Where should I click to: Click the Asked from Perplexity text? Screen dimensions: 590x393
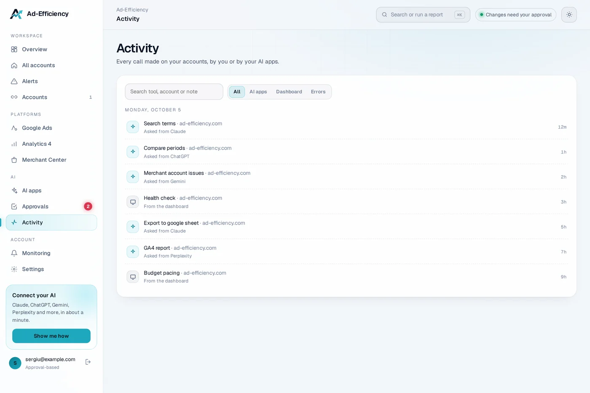(168, 256)
